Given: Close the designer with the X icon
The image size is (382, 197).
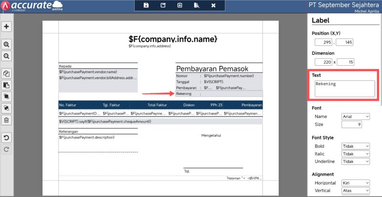Looking at the screenshot, I should coord(213,5).
